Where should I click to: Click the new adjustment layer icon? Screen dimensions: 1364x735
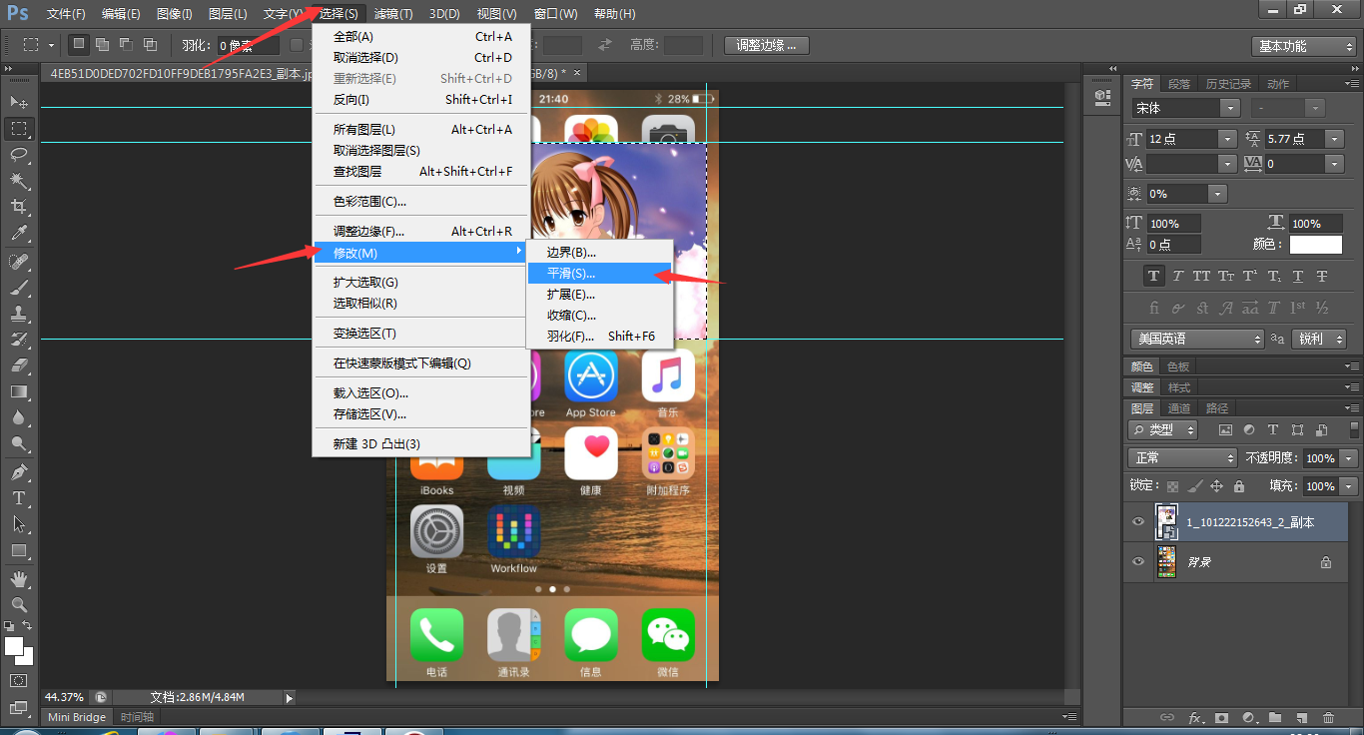point(1248,717)
